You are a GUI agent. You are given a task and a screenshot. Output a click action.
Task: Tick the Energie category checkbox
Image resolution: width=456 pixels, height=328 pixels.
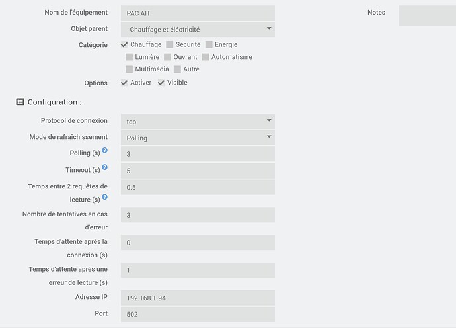tap(209, 44)
